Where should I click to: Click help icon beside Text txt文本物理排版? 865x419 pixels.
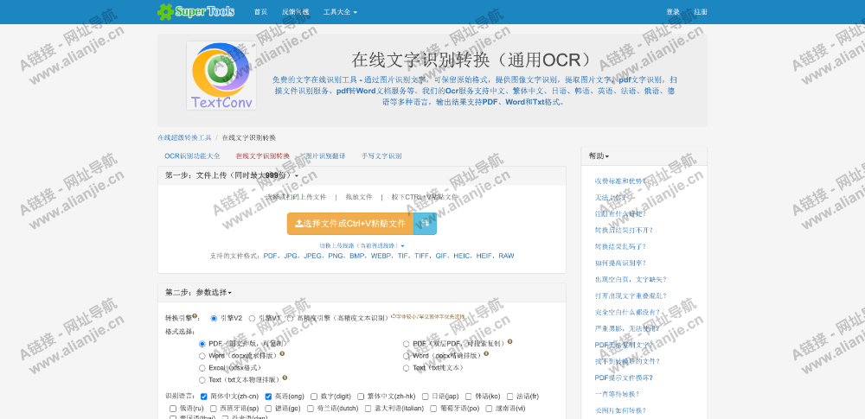tap(285, 378)
